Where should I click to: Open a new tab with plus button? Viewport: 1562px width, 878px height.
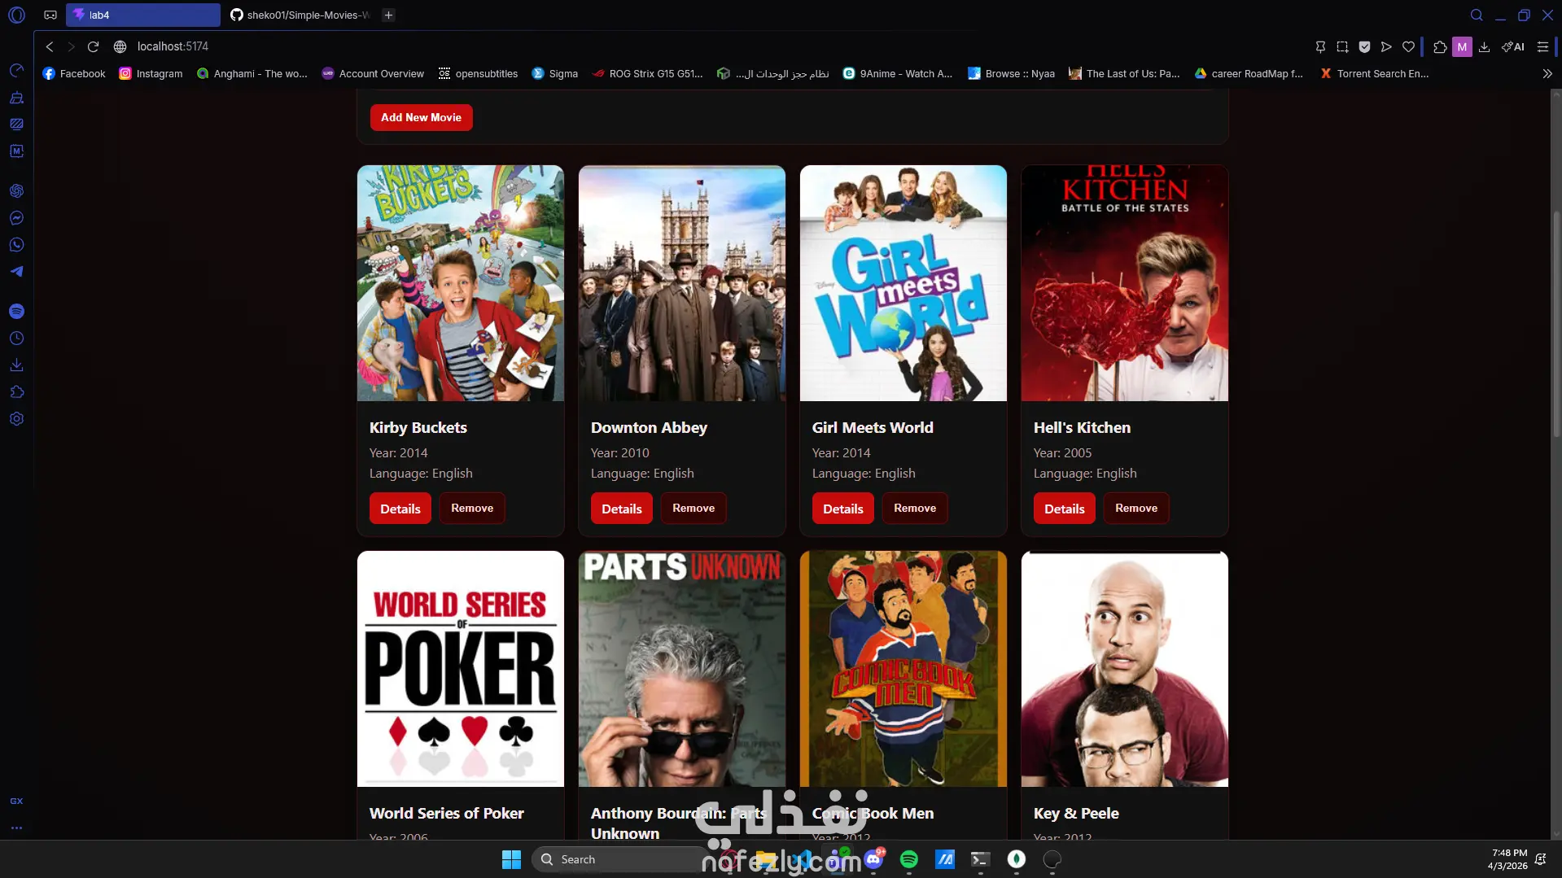point(389,15)
